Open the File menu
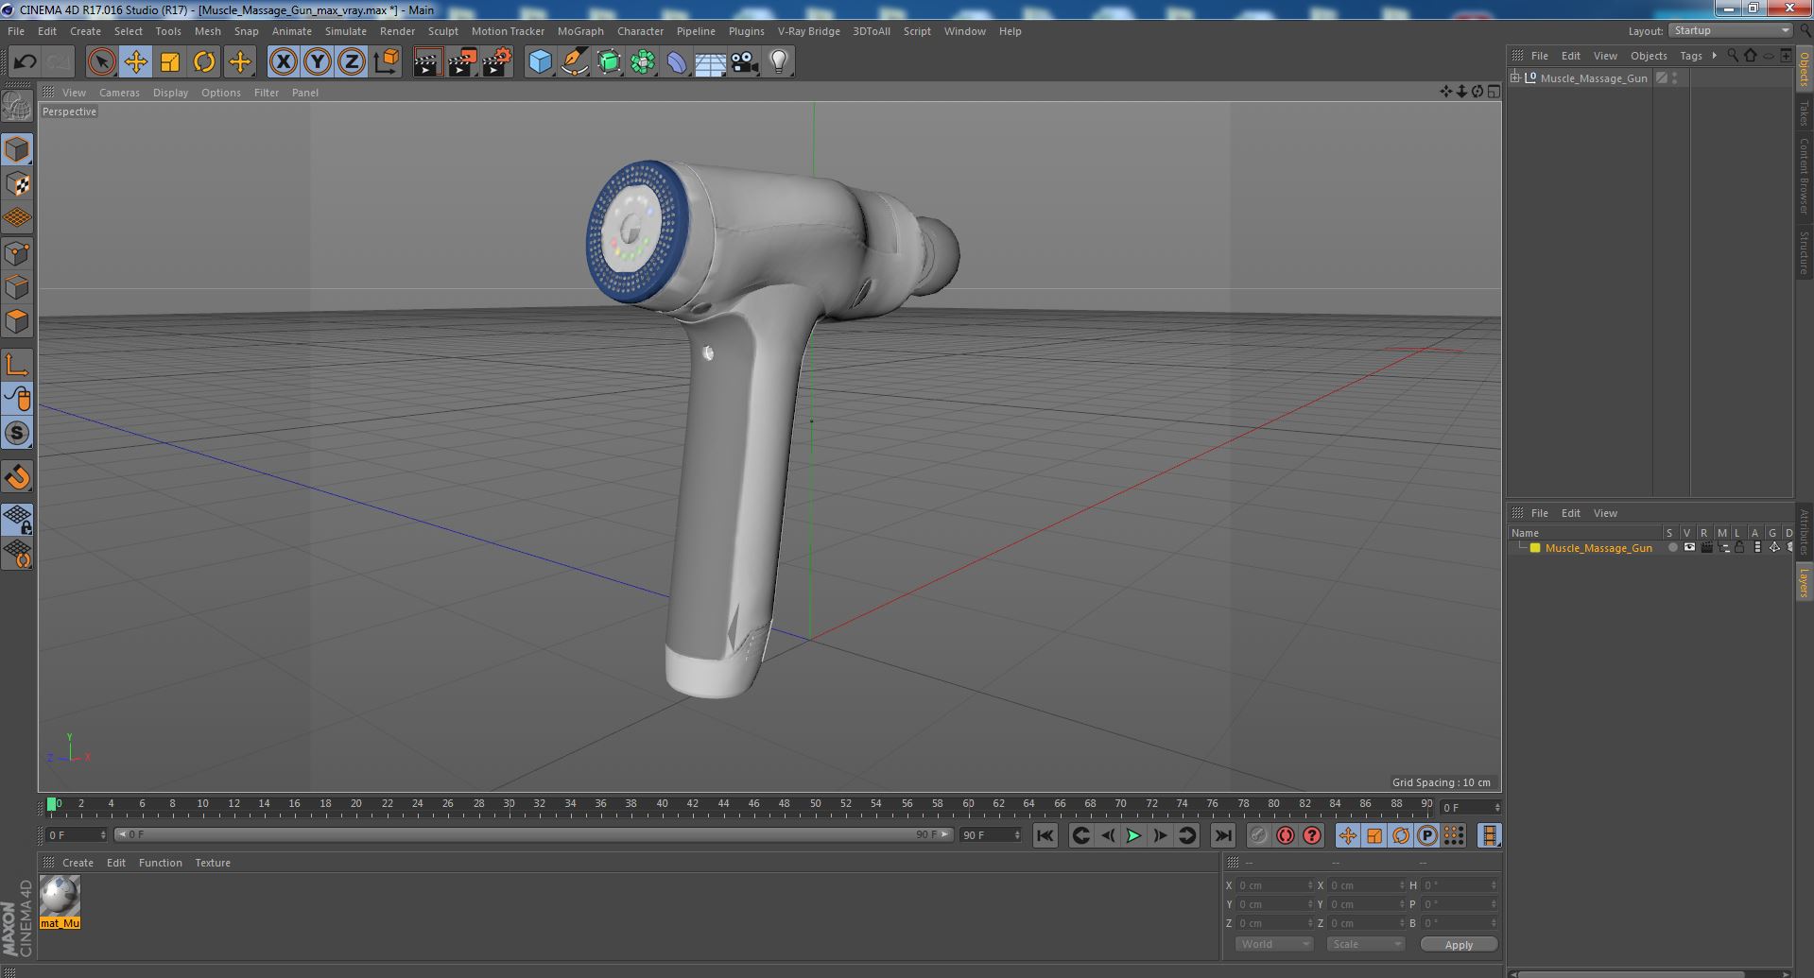The image size is (1814, 978). pyautogui.click(x=16, y=31)
